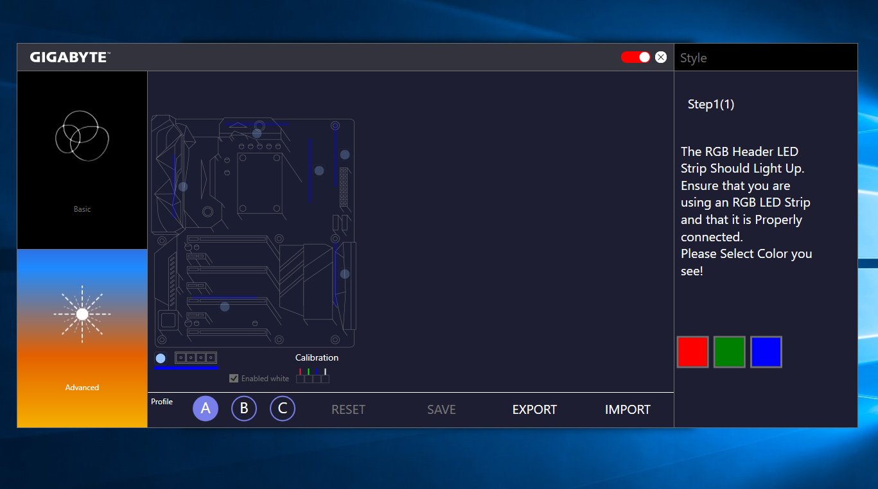This screenshot has height=489, width=878.
Task: Click the IMPORT button
Action: pyautogui.click(x=628, y=409)
